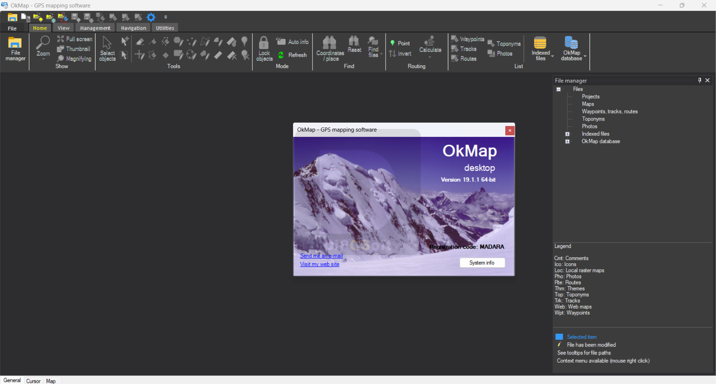Screen dimensions: 716x384
Task: Click the new blank document icon
Action: [x=25, y=17]
